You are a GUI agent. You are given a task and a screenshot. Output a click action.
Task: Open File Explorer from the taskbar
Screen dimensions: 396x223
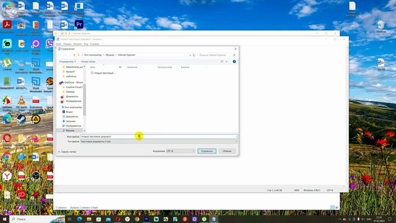coord(89,219)
